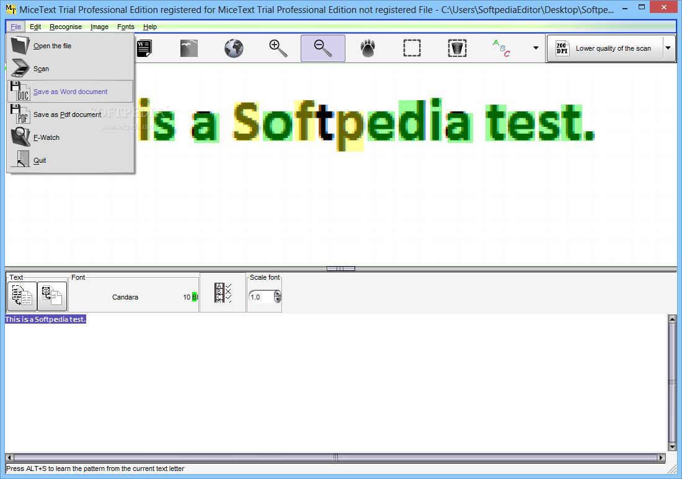Screen dimensions: 682x479
Task: Choose Save as Pdf document
Action: 71,114
